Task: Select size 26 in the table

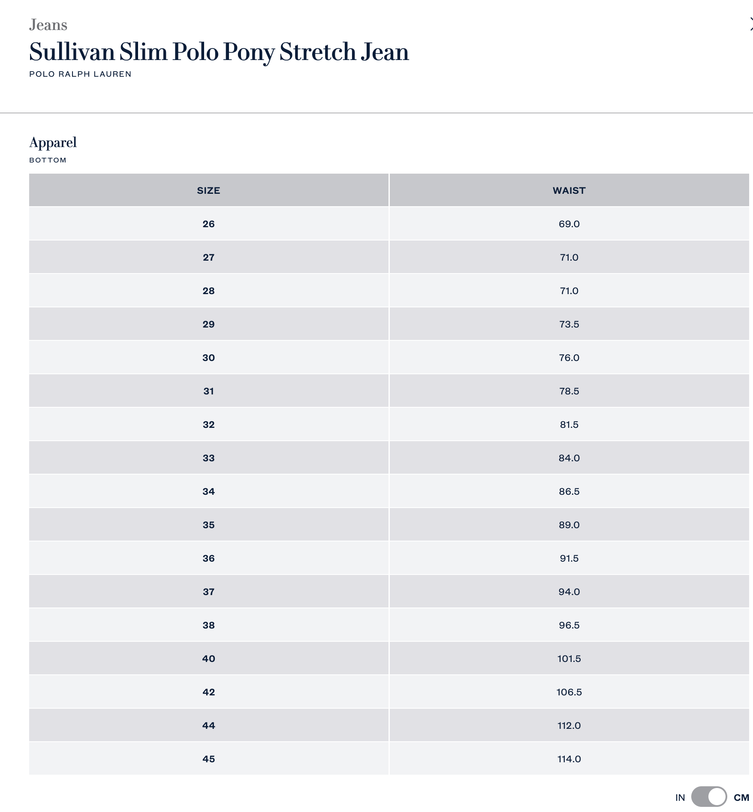Action: (208, 224)
